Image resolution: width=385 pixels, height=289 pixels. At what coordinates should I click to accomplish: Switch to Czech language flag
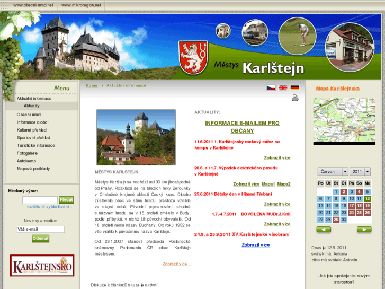271,88
